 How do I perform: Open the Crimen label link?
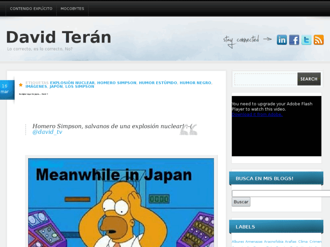click(315, 242)
